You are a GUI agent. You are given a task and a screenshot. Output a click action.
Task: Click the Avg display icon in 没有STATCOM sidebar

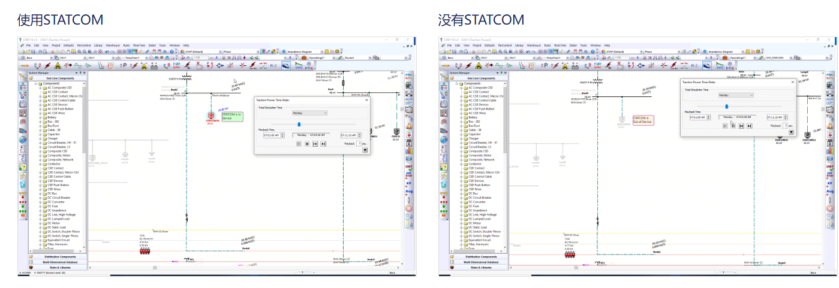coord(829,192)
